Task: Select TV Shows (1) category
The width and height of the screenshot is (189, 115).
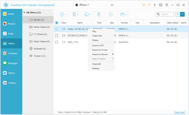Action: [x=38, y=34]
